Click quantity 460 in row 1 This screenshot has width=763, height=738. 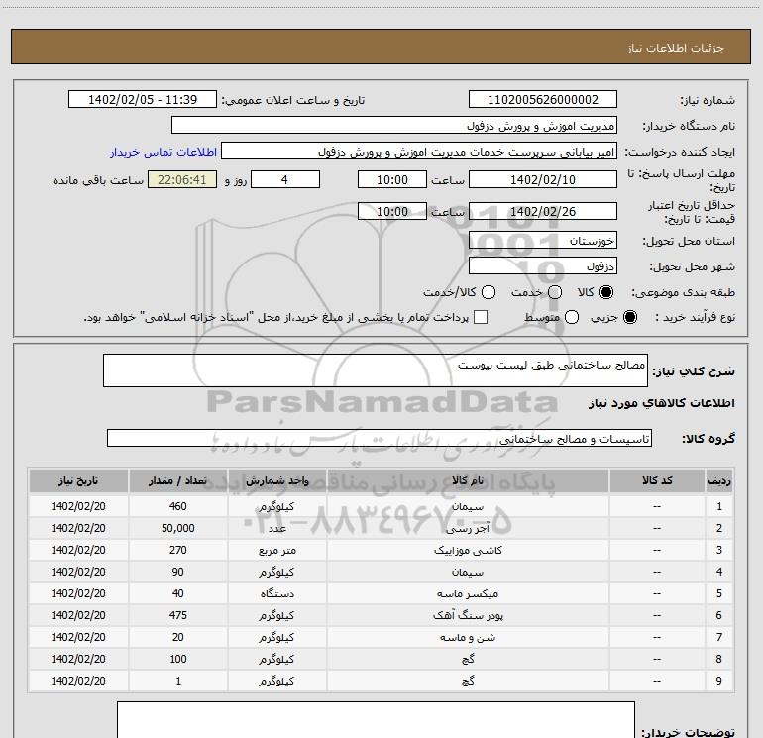(x=178, y=506)
